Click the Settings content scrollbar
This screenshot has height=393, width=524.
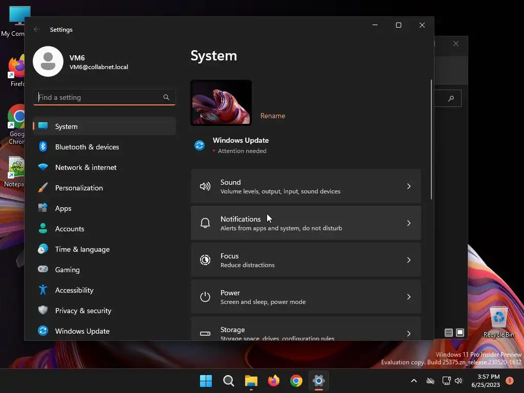(431, 139)
